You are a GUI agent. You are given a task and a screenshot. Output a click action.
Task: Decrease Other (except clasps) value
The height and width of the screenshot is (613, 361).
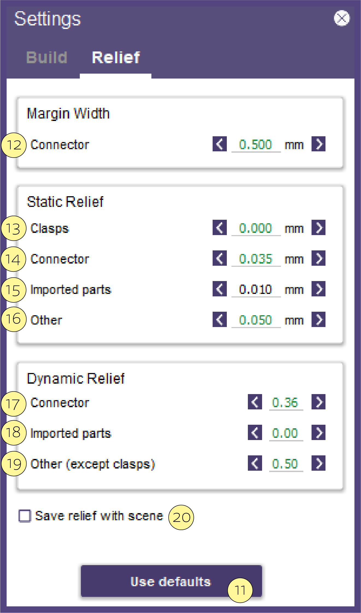(255, 463)
